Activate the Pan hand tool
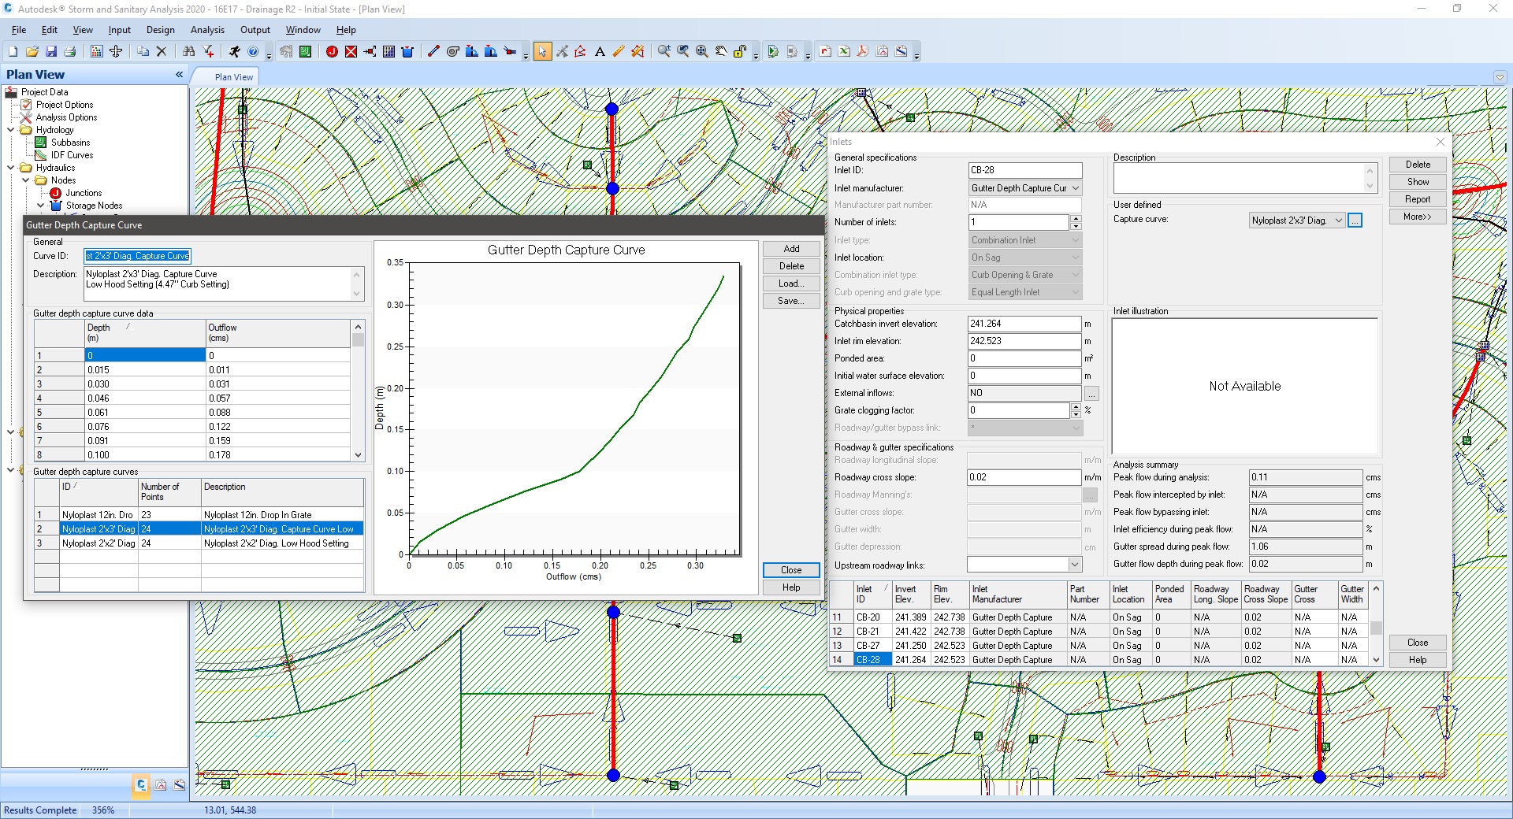This screenshot has height=819, width=1513. [x=720, y=51]
